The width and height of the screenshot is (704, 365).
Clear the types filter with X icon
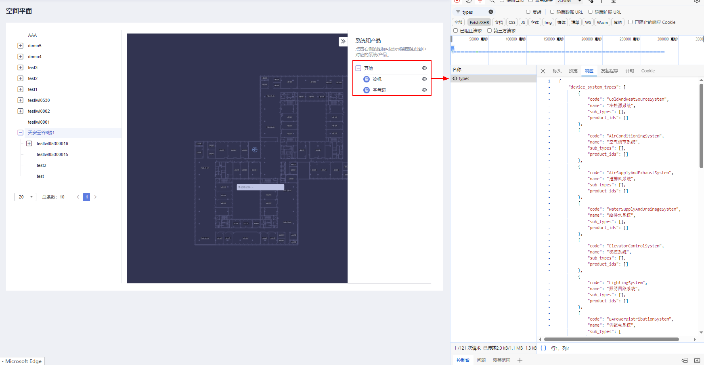point(491,12)
